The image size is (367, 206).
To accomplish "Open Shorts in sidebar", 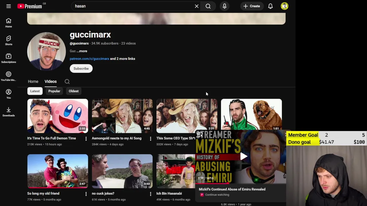I will 9,41.
